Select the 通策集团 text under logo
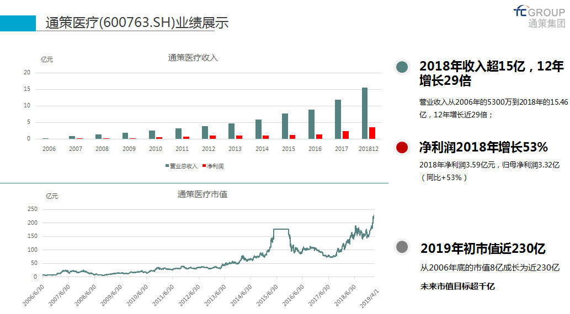The width and height of the screenshot is (570, 314). point(547,24)
